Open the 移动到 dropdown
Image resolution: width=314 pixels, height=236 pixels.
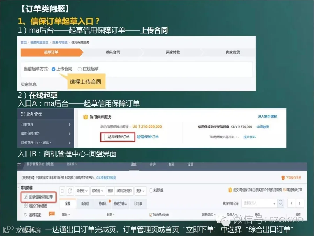tap(98, 191)
